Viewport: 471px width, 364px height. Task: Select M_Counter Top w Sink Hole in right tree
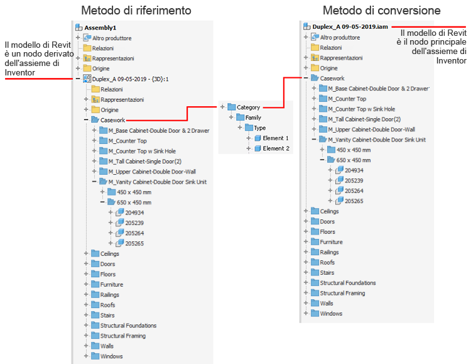361,109
